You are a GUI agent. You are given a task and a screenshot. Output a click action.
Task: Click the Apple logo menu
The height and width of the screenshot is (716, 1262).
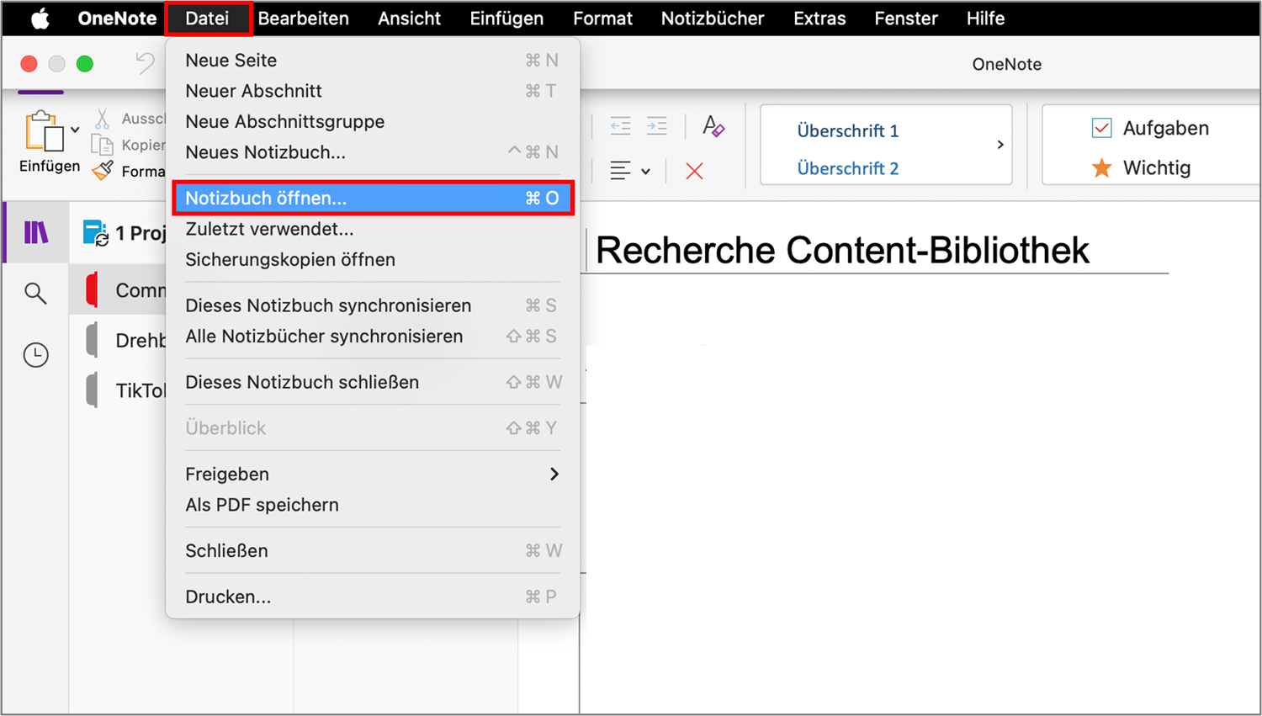point(40,19)
